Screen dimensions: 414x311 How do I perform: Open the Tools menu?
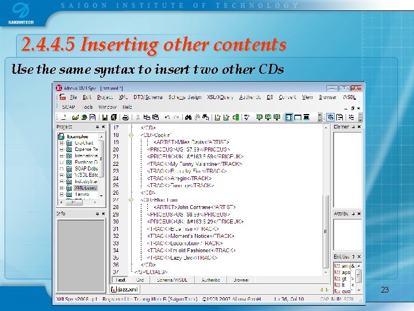pyautogui.click(x=87, y=107)
